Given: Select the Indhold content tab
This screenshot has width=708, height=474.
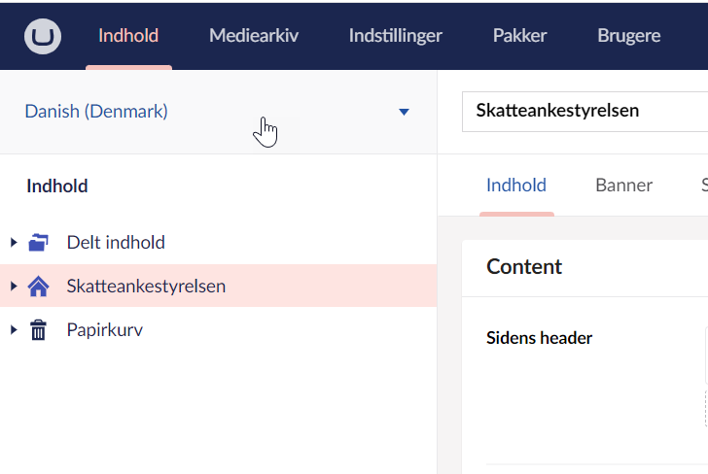Looking at the screenshot, I should tap(516, 186).
